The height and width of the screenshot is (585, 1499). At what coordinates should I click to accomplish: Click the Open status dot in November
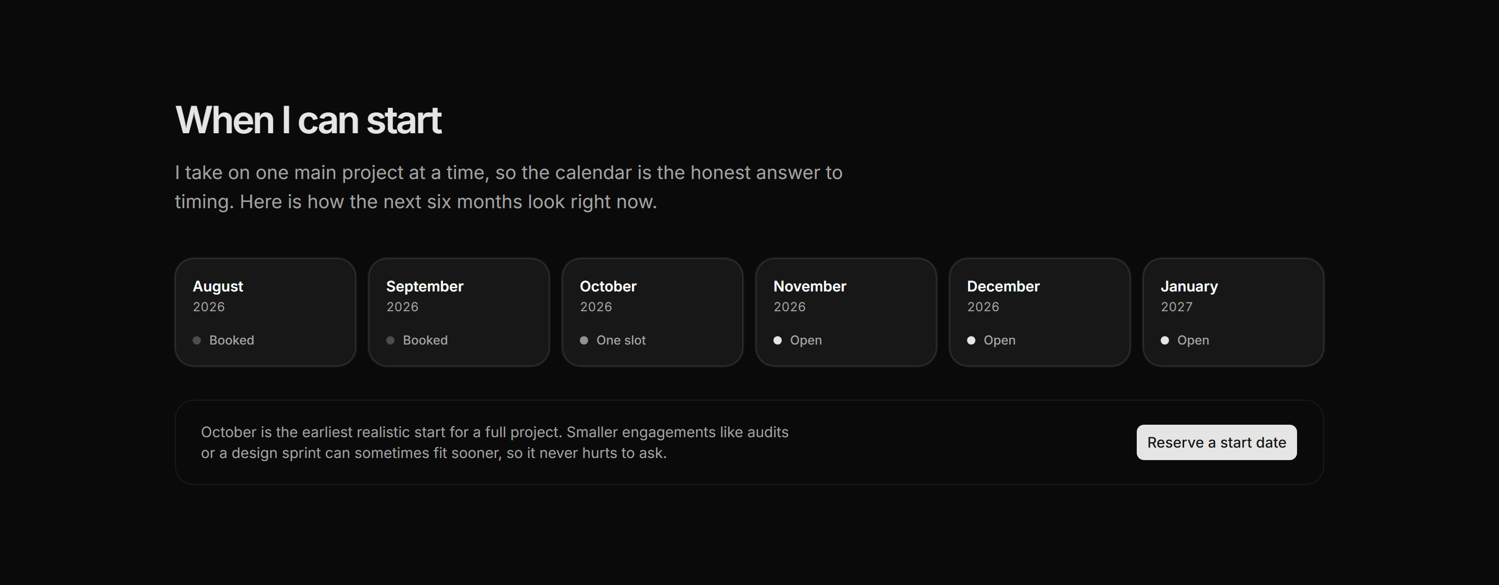tap(778, 340)
